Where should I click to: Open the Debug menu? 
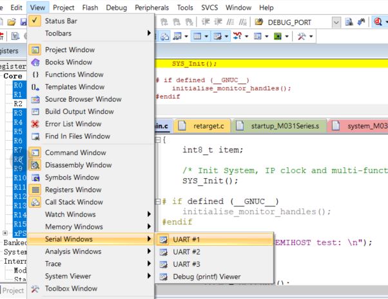[116, 8]
